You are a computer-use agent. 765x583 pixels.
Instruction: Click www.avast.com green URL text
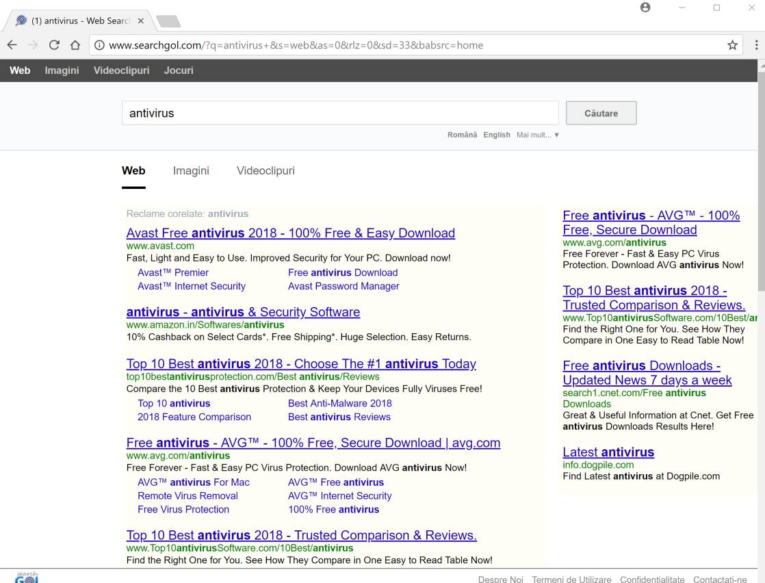coord(160,246)
